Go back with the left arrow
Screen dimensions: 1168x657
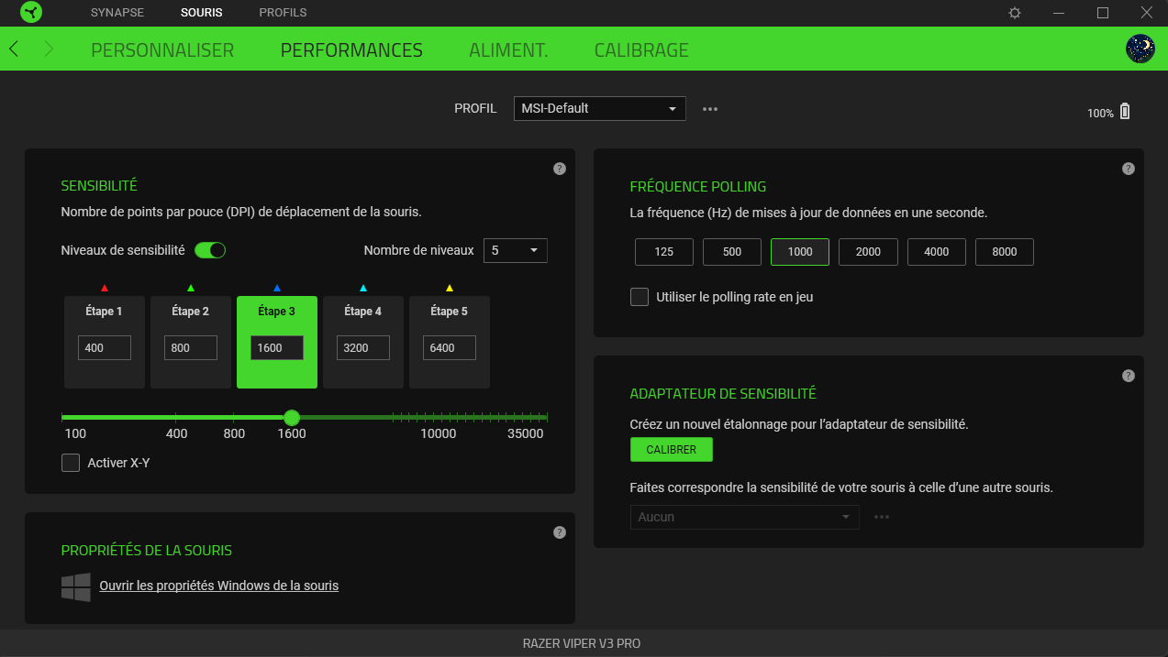click(14, 49)
